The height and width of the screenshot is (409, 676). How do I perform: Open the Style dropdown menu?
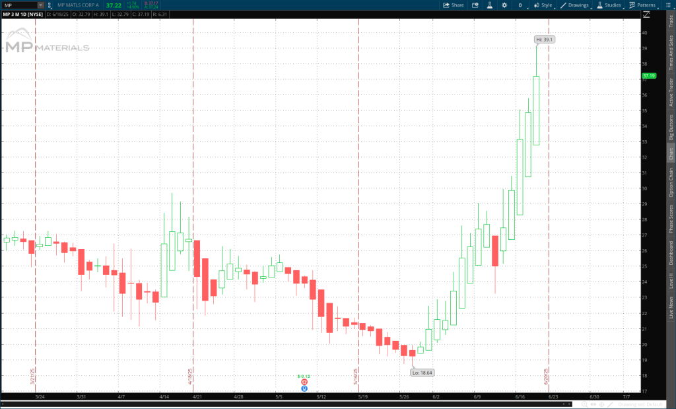point(543,5)
